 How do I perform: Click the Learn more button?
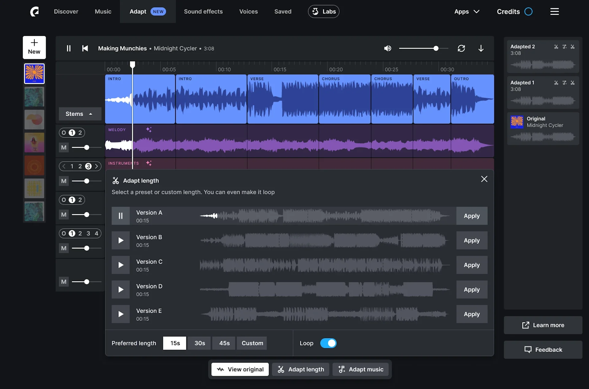tap(543, 325)
